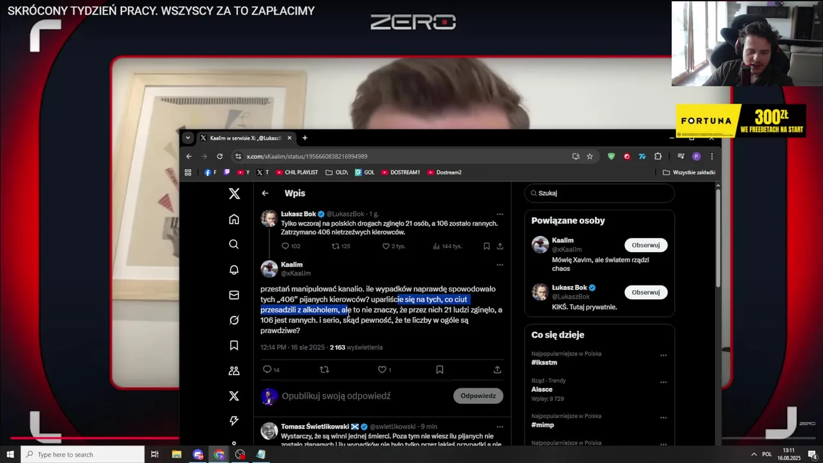This screenshot has height=463, width=823.
Task: Open Chrome profile avatar P
Action: tap(696, 156)
